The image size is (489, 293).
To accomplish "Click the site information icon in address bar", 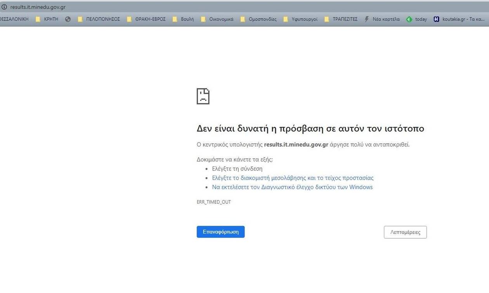I will [4, 7].
